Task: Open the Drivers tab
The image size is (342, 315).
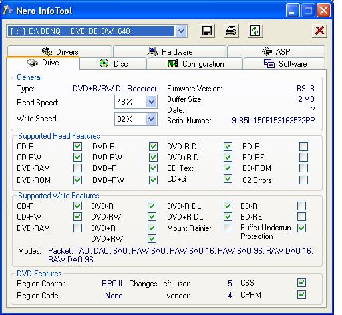Action: pyautogui.click(x=59, y=51)
